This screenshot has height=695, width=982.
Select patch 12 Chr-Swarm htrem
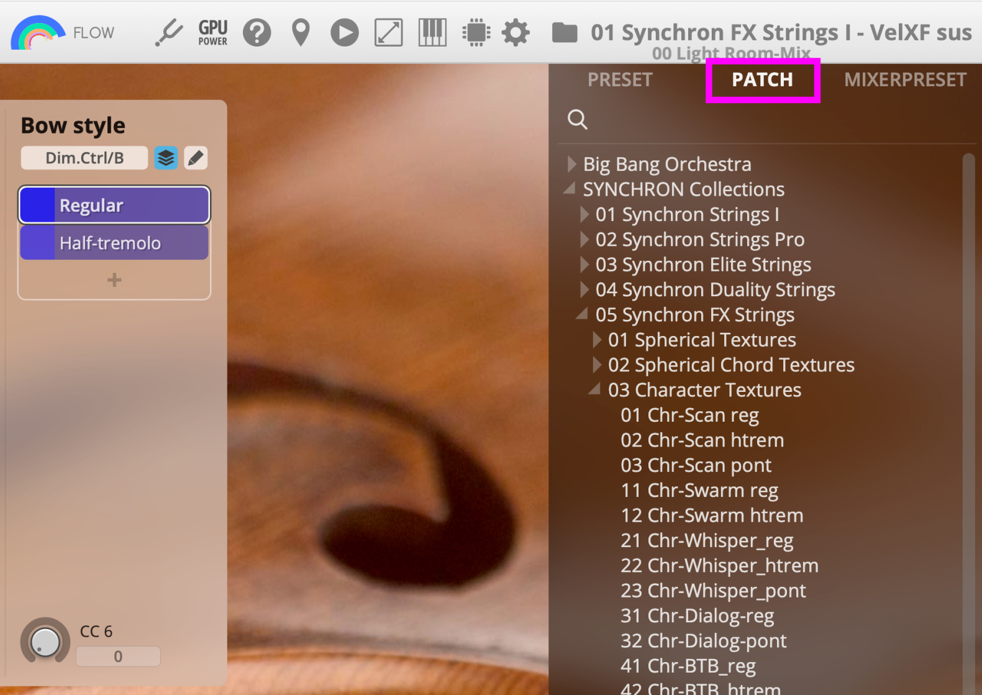pyautogui.click(x=712, y=515)
